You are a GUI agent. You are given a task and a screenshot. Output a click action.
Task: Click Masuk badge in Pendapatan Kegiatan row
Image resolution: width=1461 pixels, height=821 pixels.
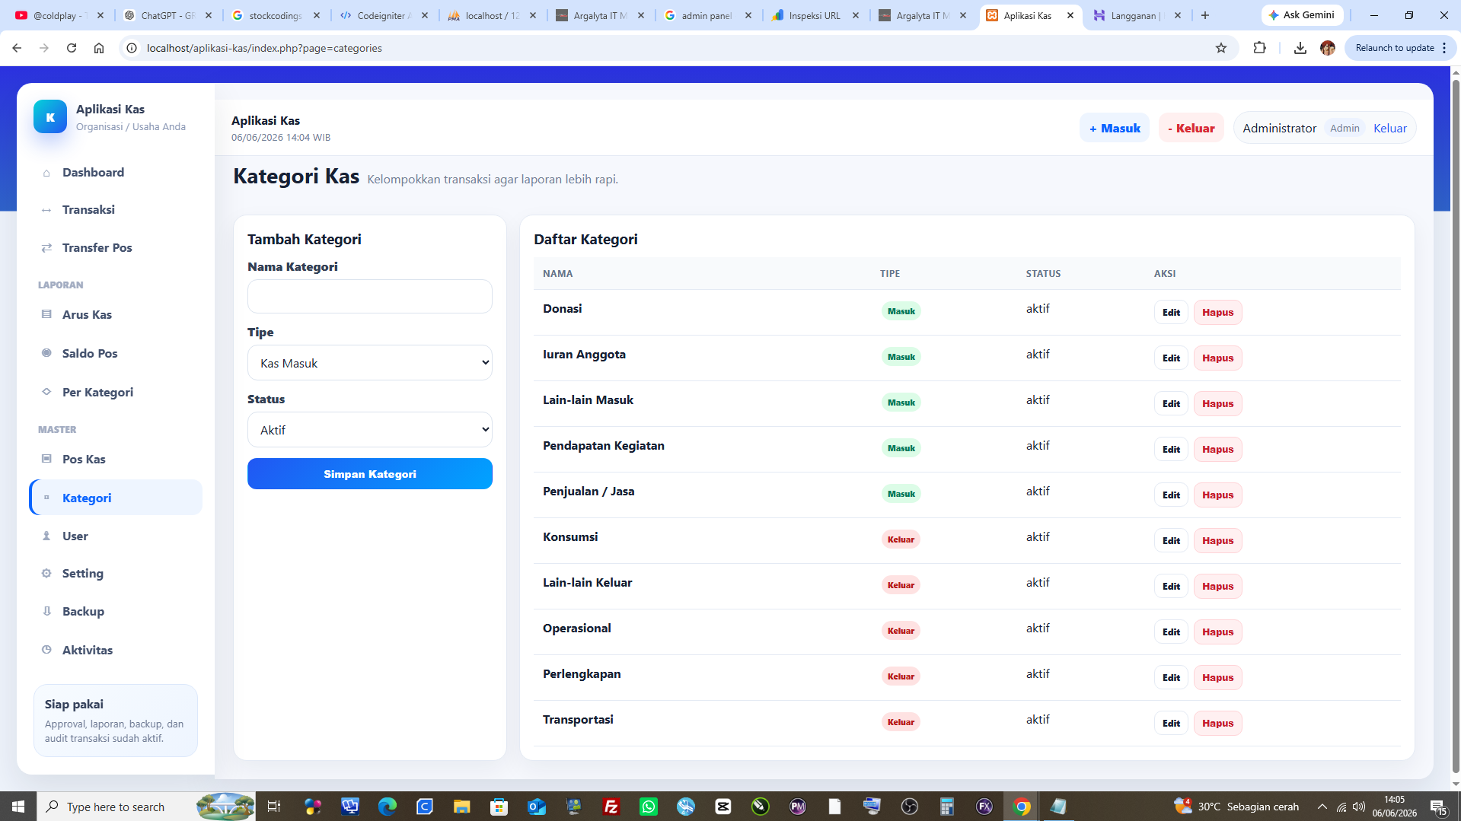[901, 448]
